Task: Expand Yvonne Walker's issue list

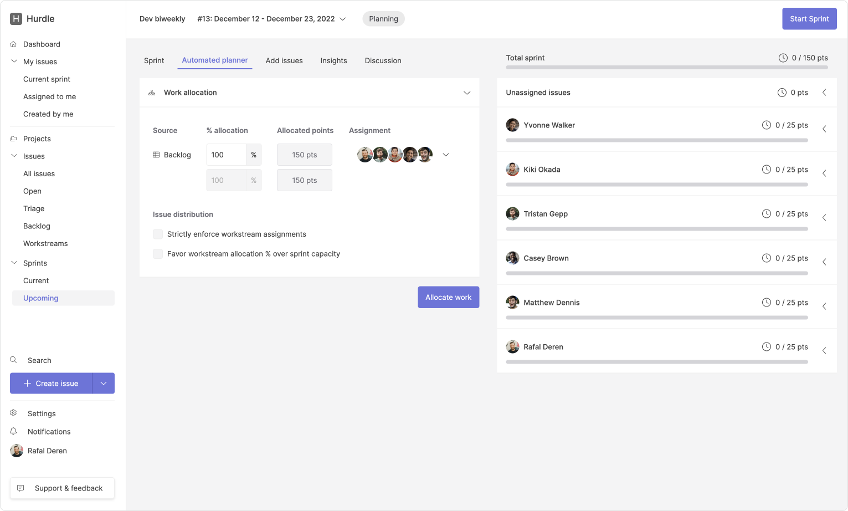Action: tap(824, 129)
